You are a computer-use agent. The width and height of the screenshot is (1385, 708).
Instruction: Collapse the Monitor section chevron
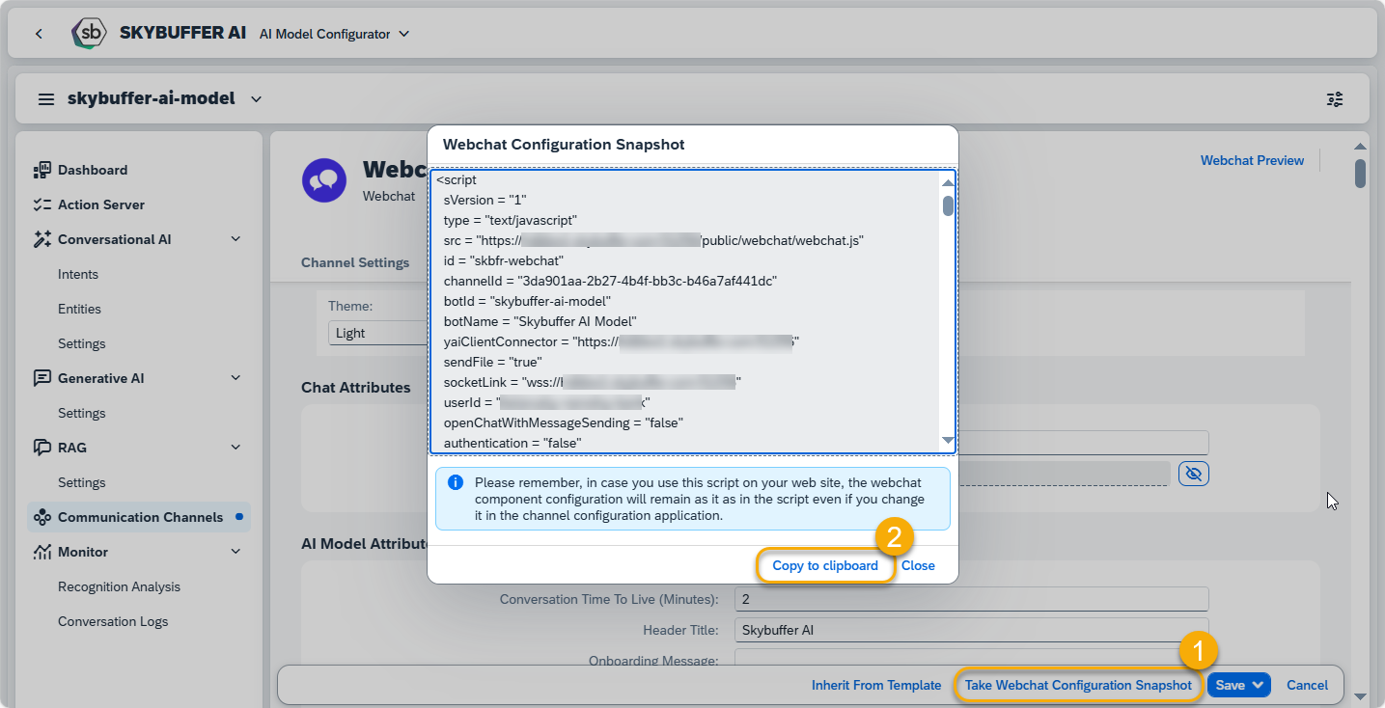click(x=235, y=552)
